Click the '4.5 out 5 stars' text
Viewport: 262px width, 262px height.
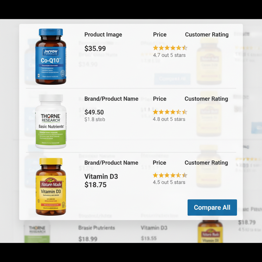[x=169, y=182]
